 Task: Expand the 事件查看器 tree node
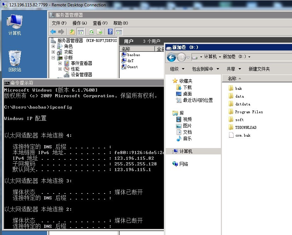point(60,63)
